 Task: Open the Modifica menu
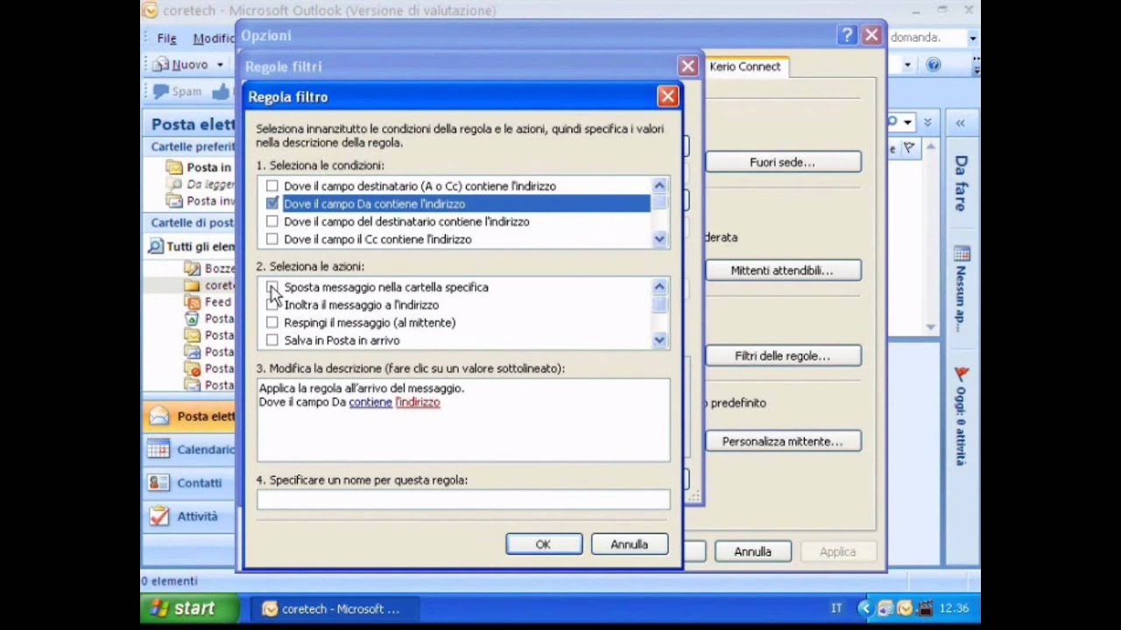pos(213,38)
